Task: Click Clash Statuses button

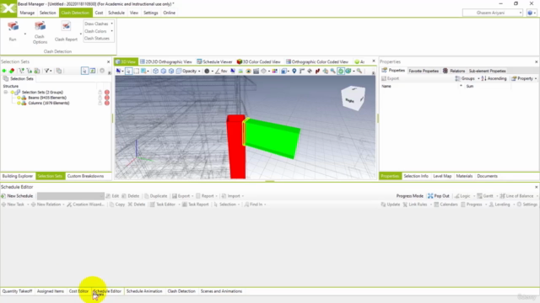Action: [97, 39]
